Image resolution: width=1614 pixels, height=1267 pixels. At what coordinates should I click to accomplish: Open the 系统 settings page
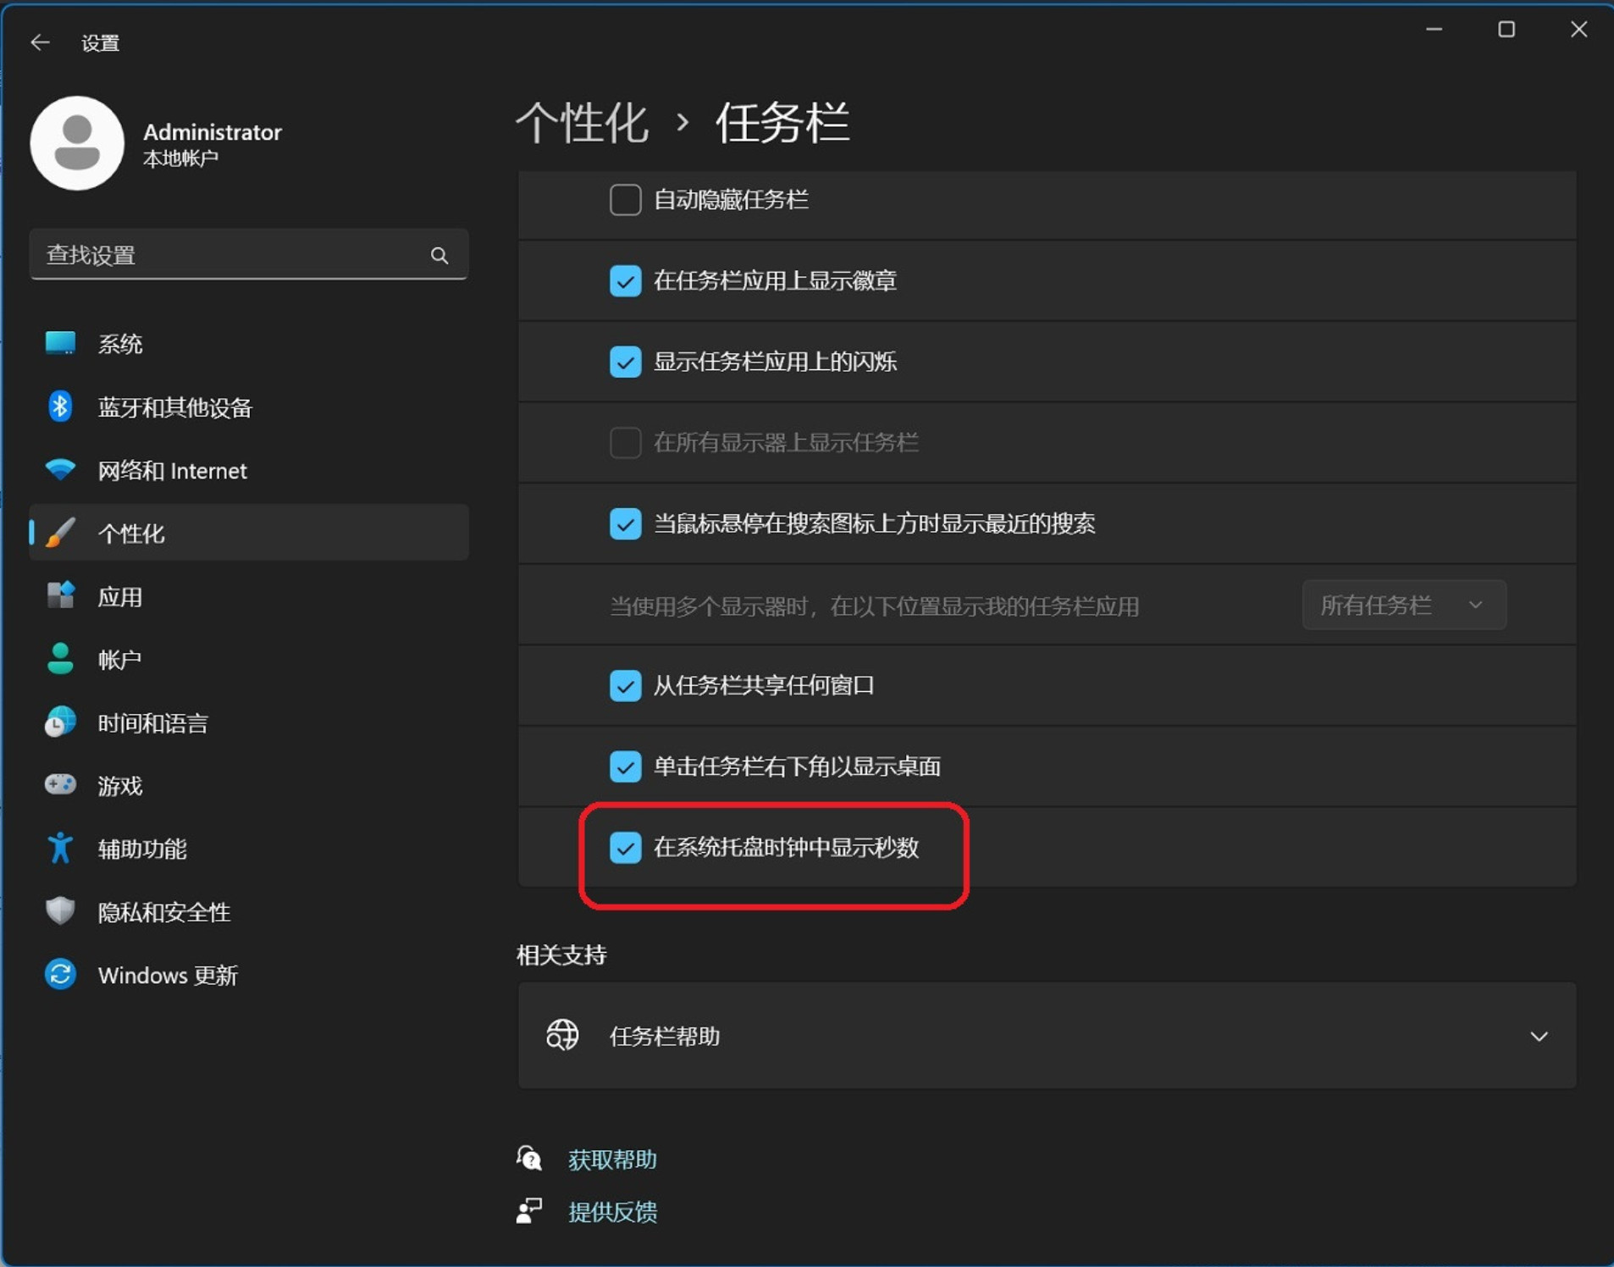(248, 343)
